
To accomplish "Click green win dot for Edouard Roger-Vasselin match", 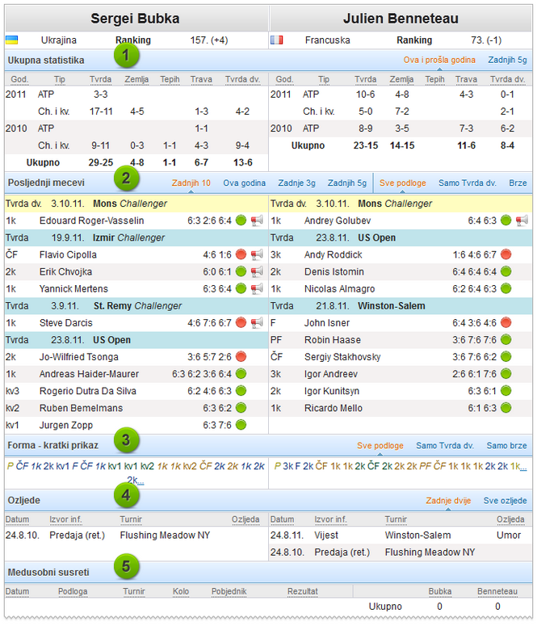I will coord(241,220).
